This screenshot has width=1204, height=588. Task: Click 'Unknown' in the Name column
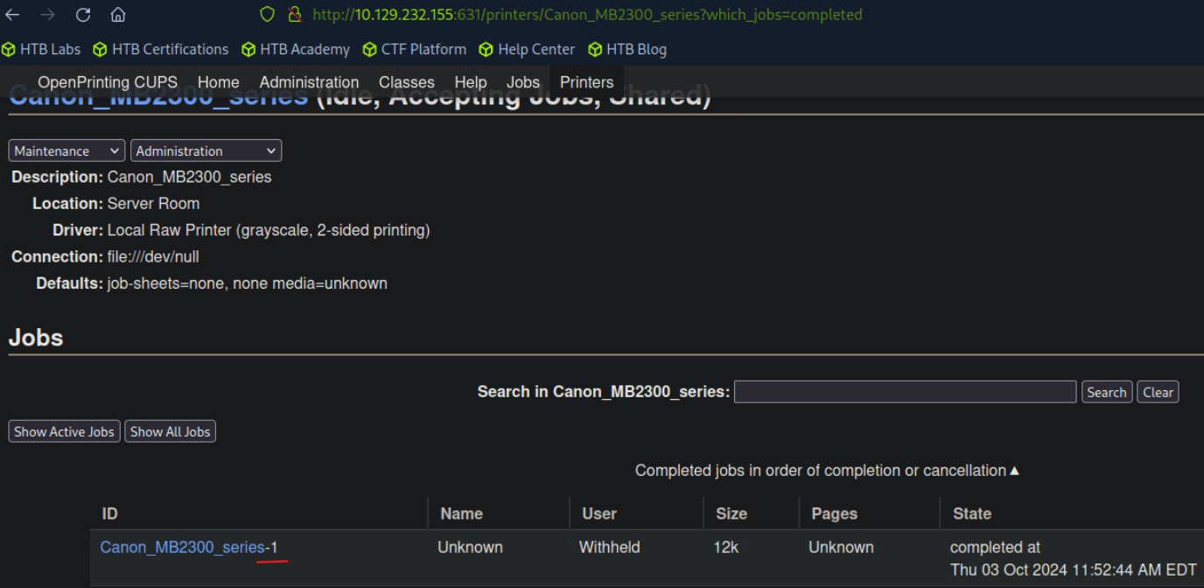470,548
